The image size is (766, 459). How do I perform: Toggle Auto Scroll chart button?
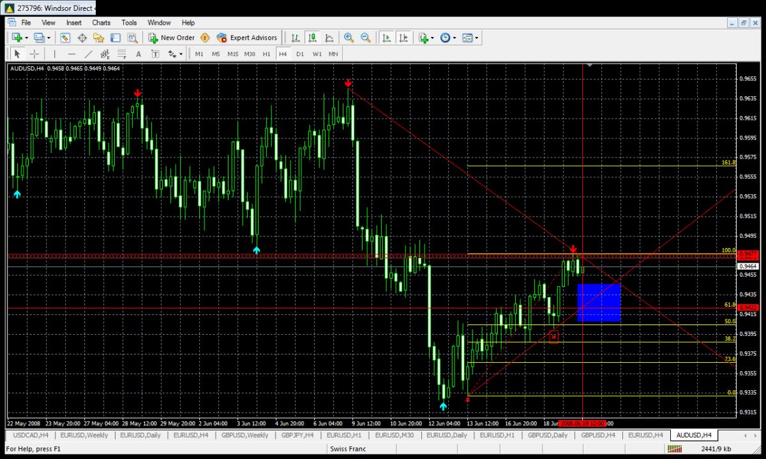[386, 38]
